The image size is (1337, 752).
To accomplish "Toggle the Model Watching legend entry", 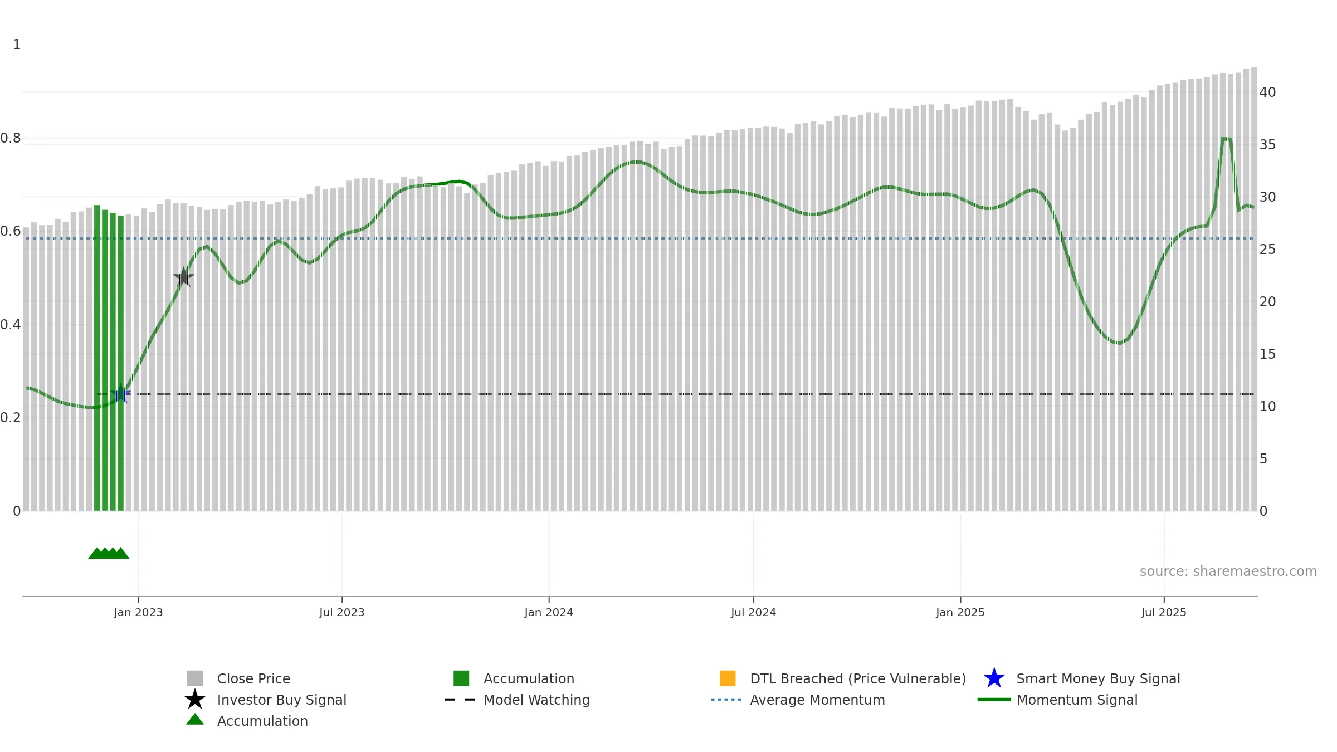I will [517, 700].
